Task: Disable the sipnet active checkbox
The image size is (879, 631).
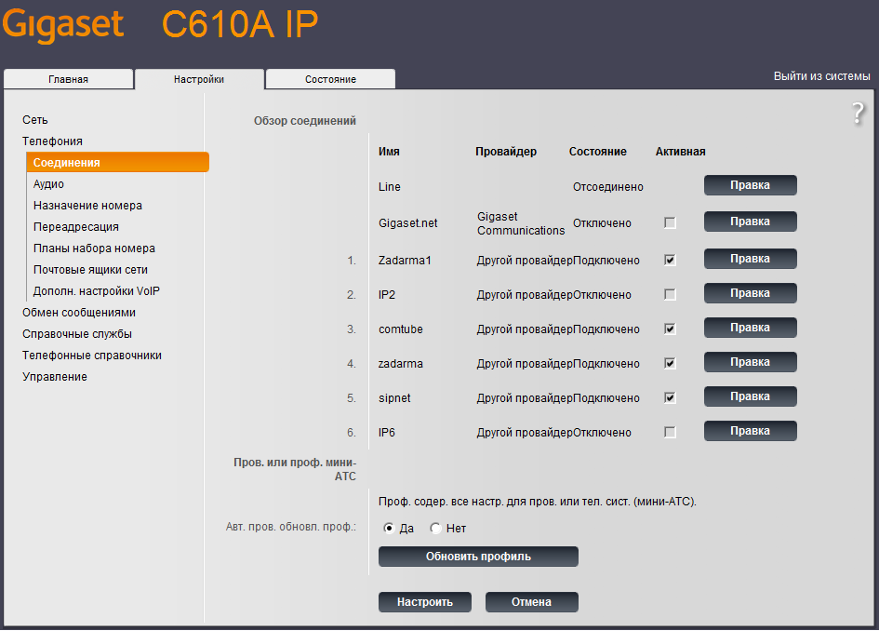Action: pyautogui.click(x=670, y=396)
